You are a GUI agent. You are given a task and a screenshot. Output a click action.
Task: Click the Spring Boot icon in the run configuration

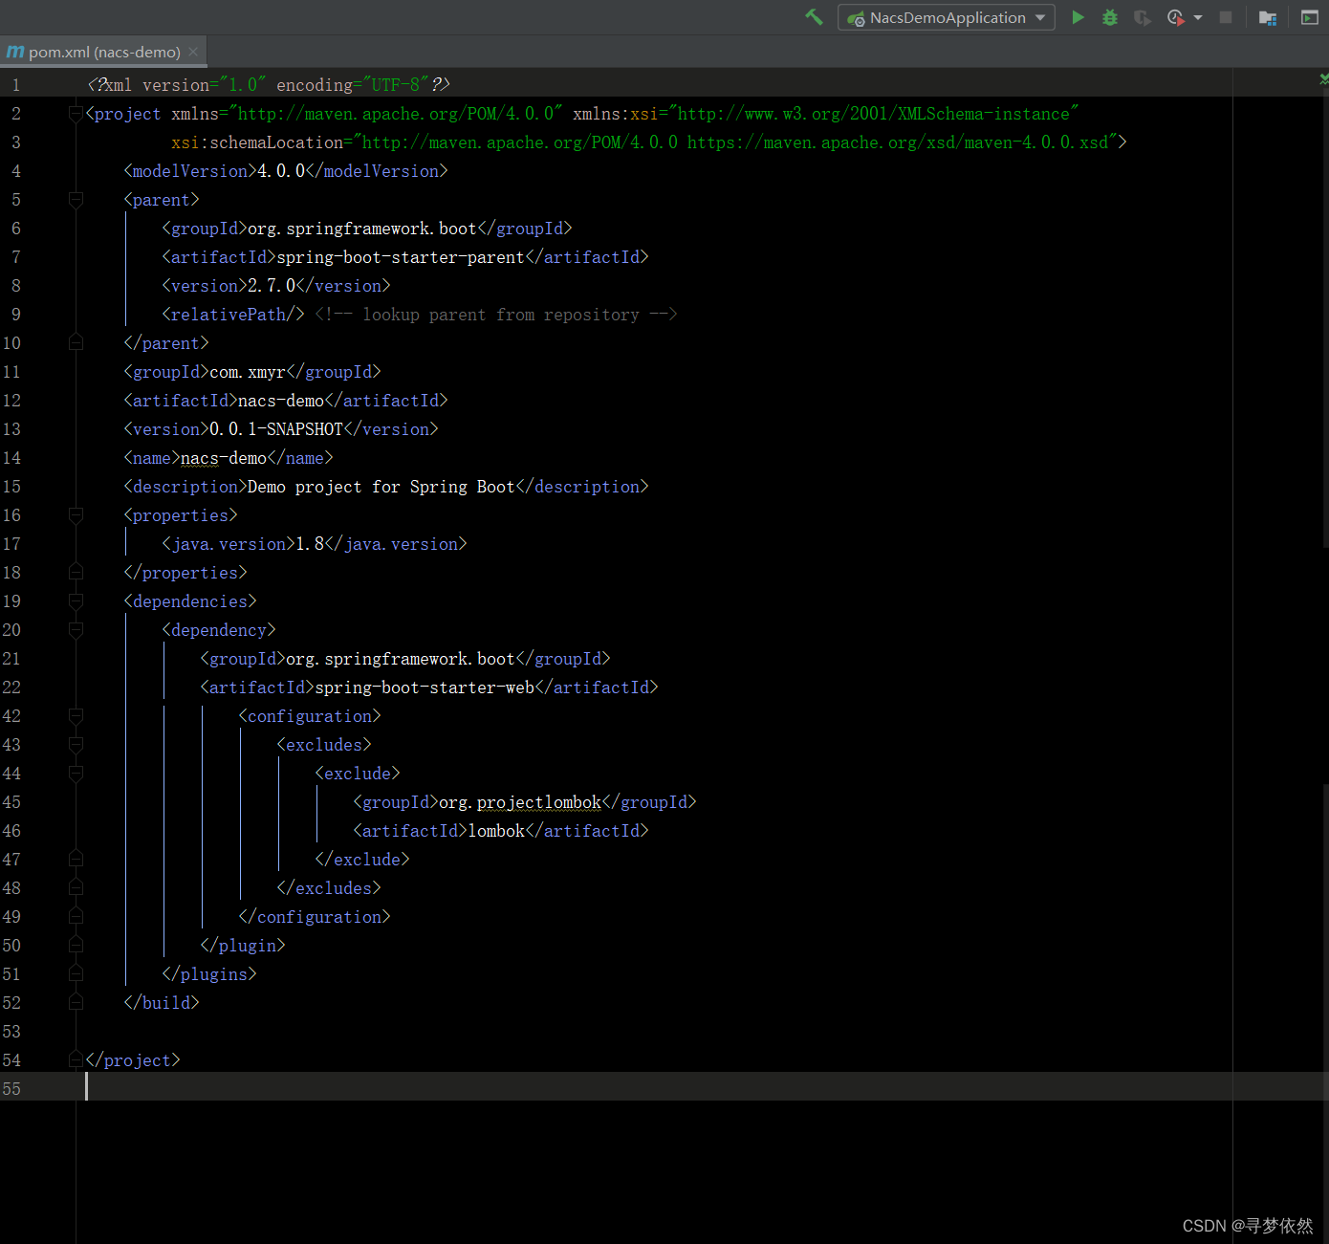tap(856, 18)
